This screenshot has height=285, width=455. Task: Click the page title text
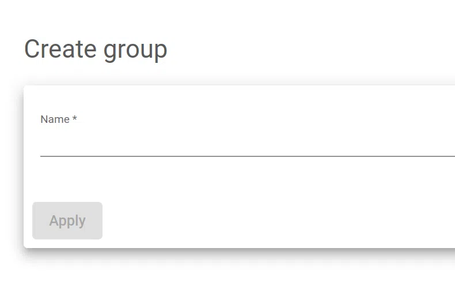click(96, 49)
